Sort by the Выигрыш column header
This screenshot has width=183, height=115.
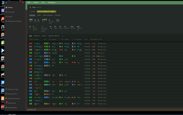pyautogui.click(x=92, y=39)
